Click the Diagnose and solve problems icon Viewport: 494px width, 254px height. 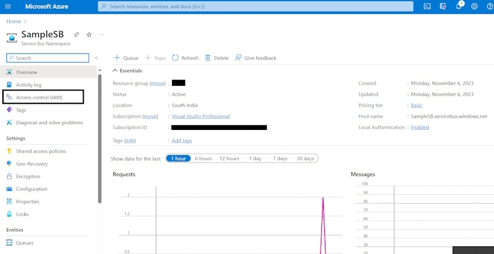pyautogui.click(x=9, y=122)
